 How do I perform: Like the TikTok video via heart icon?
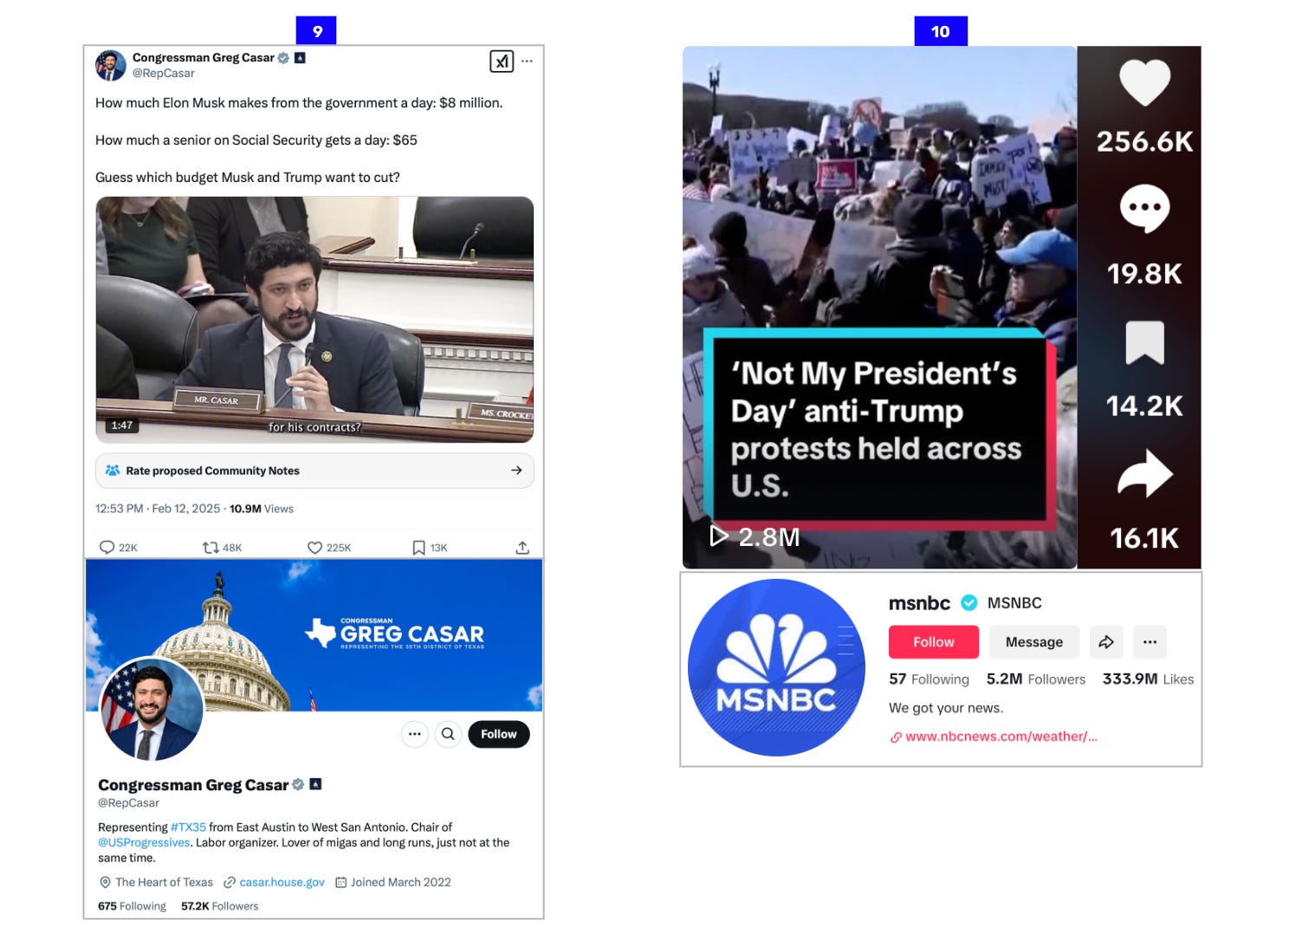[x=1144, y=82]
